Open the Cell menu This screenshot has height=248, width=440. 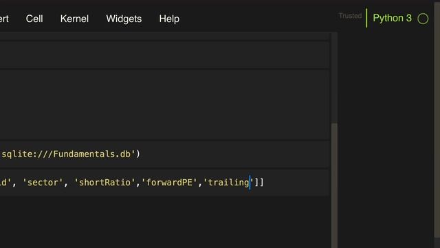[34, 19]
